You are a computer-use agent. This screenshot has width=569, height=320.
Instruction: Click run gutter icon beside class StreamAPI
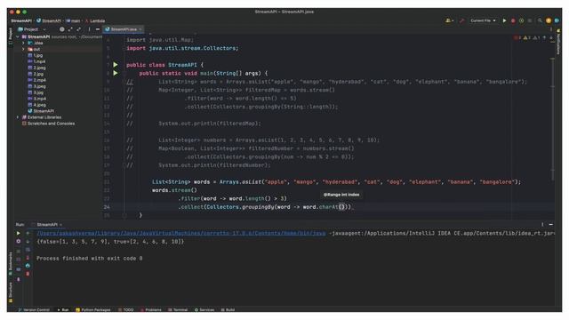116,65
